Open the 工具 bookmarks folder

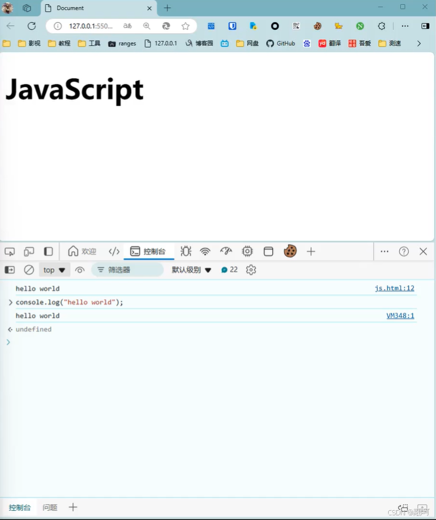point(89,43)
